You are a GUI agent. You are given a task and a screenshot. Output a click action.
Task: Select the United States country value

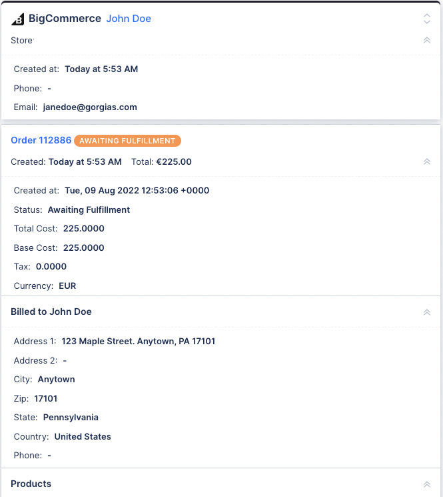tap(83, 436)
